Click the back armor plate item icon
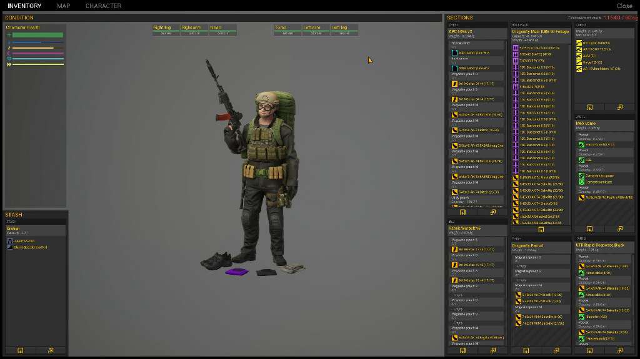Screen dimensions: 640x359 click(x=454, y=68)
